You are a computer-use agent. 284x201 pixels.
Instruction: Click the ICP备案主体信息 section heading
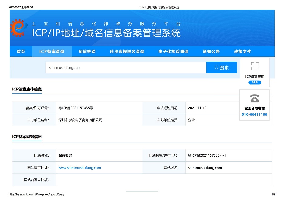pyautogui.click(x=27, y=89)
